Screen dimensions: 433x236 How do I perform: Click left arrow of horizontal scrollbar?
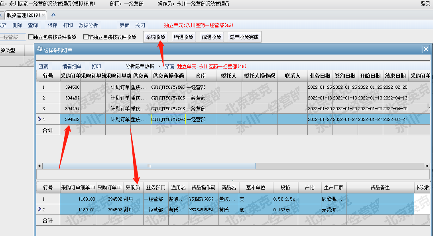(39, 166)
